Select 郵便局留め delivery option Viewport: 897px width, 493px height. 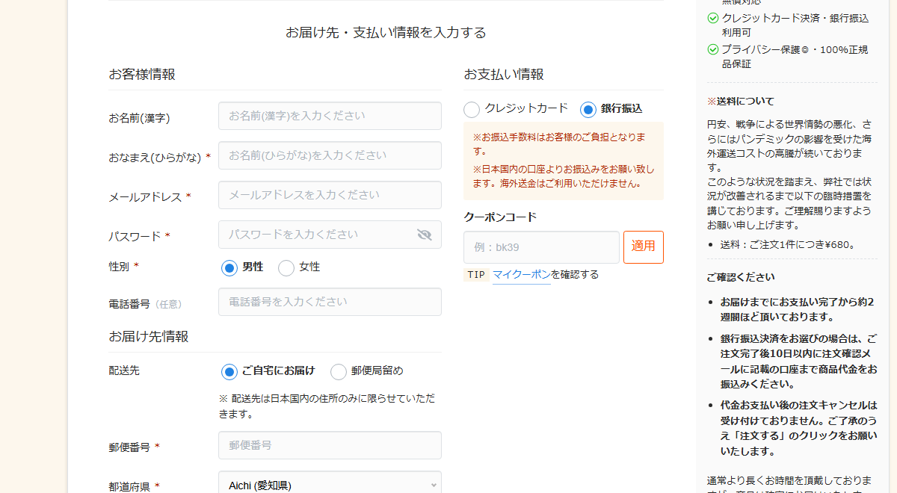(339, 371)
